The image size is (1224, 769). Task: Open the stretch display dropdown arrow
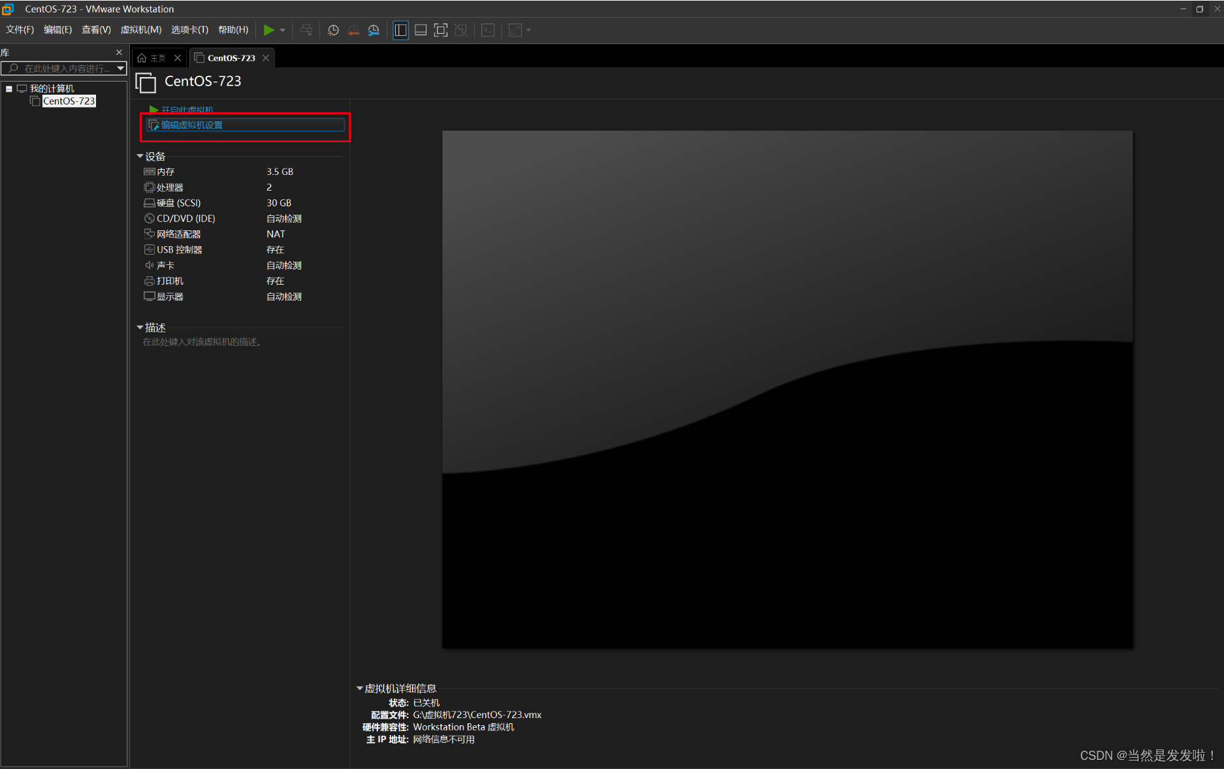pyautogui.click(x=529, y=30)
